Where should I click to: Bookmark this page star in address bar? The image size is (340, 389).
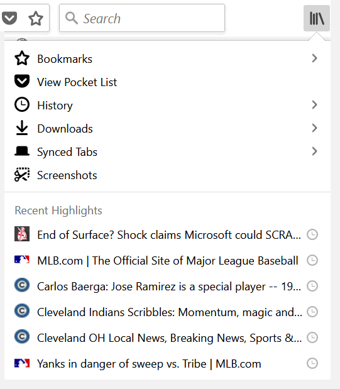click(36, 18)
